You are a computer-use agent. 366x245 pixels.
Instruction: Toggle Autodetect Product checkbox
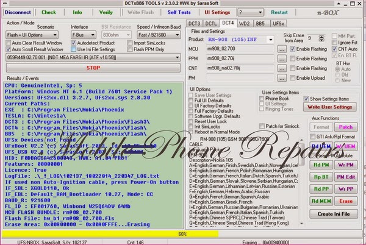point(74,43)
